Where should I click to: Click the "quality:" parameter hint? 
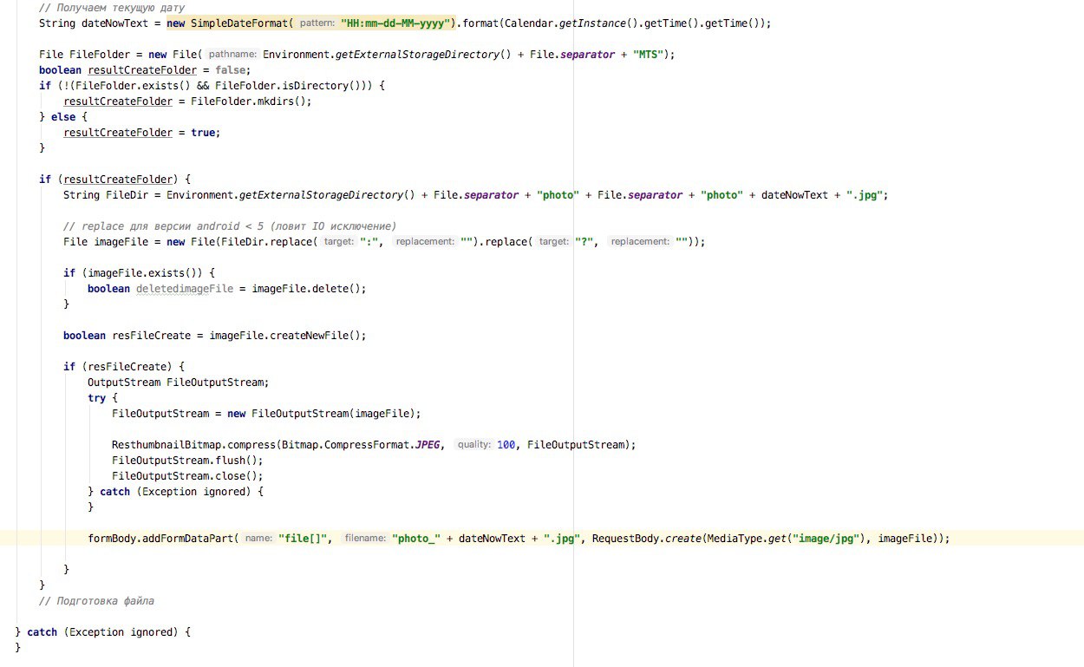[x=473, y=445]
